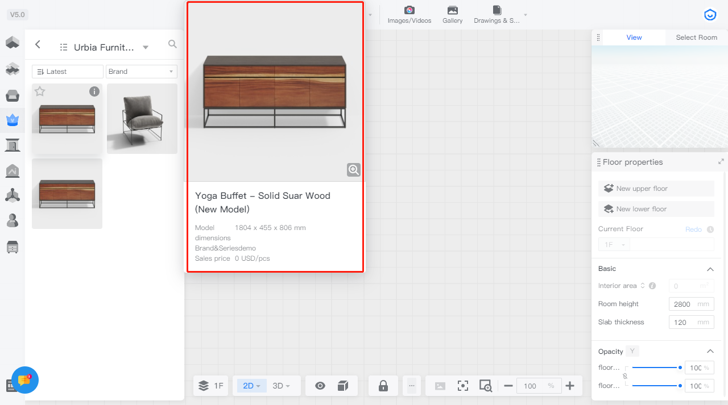Open the Images/Videos camera tool

tap(409, 15)
